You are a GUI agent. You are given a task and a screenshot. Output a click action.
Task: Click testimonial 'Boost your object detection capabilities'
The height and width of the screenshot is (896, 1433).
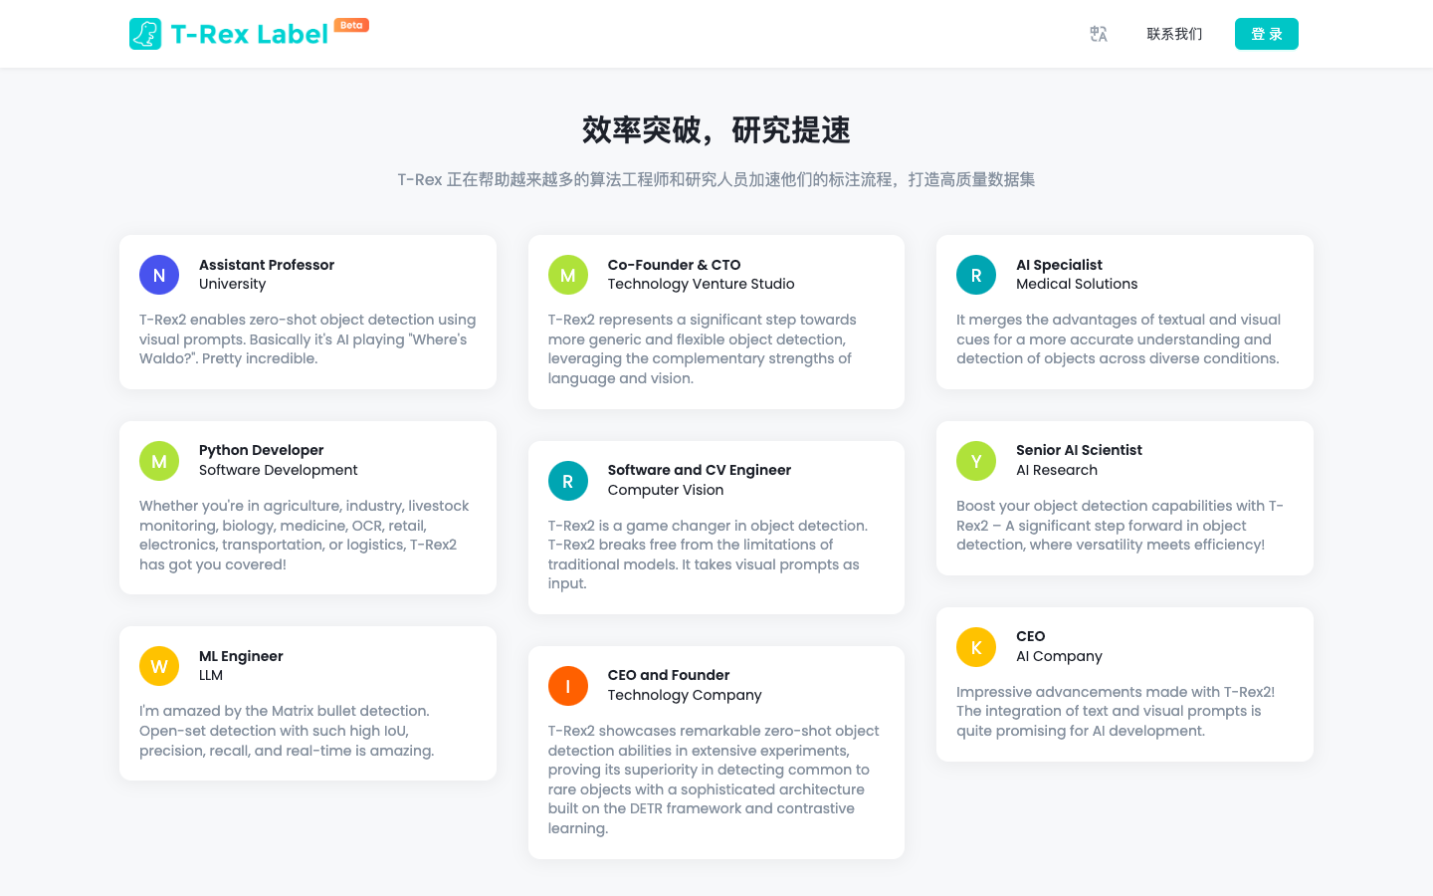coord(1121,526)
